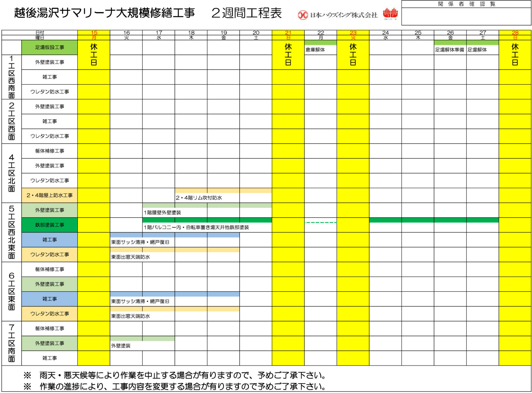The width and height of the screenshot is (532, 393).
Task: Click the 休工日 label on day 28
Action: pos(515,55)
